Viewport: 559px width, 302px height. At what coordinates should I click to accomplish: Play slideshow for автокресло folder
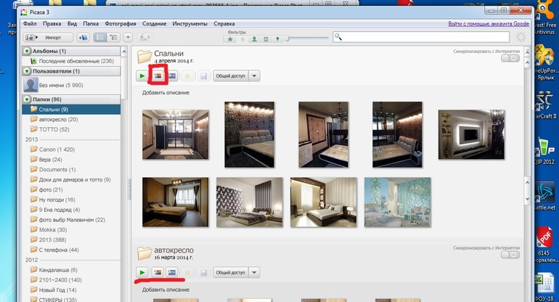point(142,272)
